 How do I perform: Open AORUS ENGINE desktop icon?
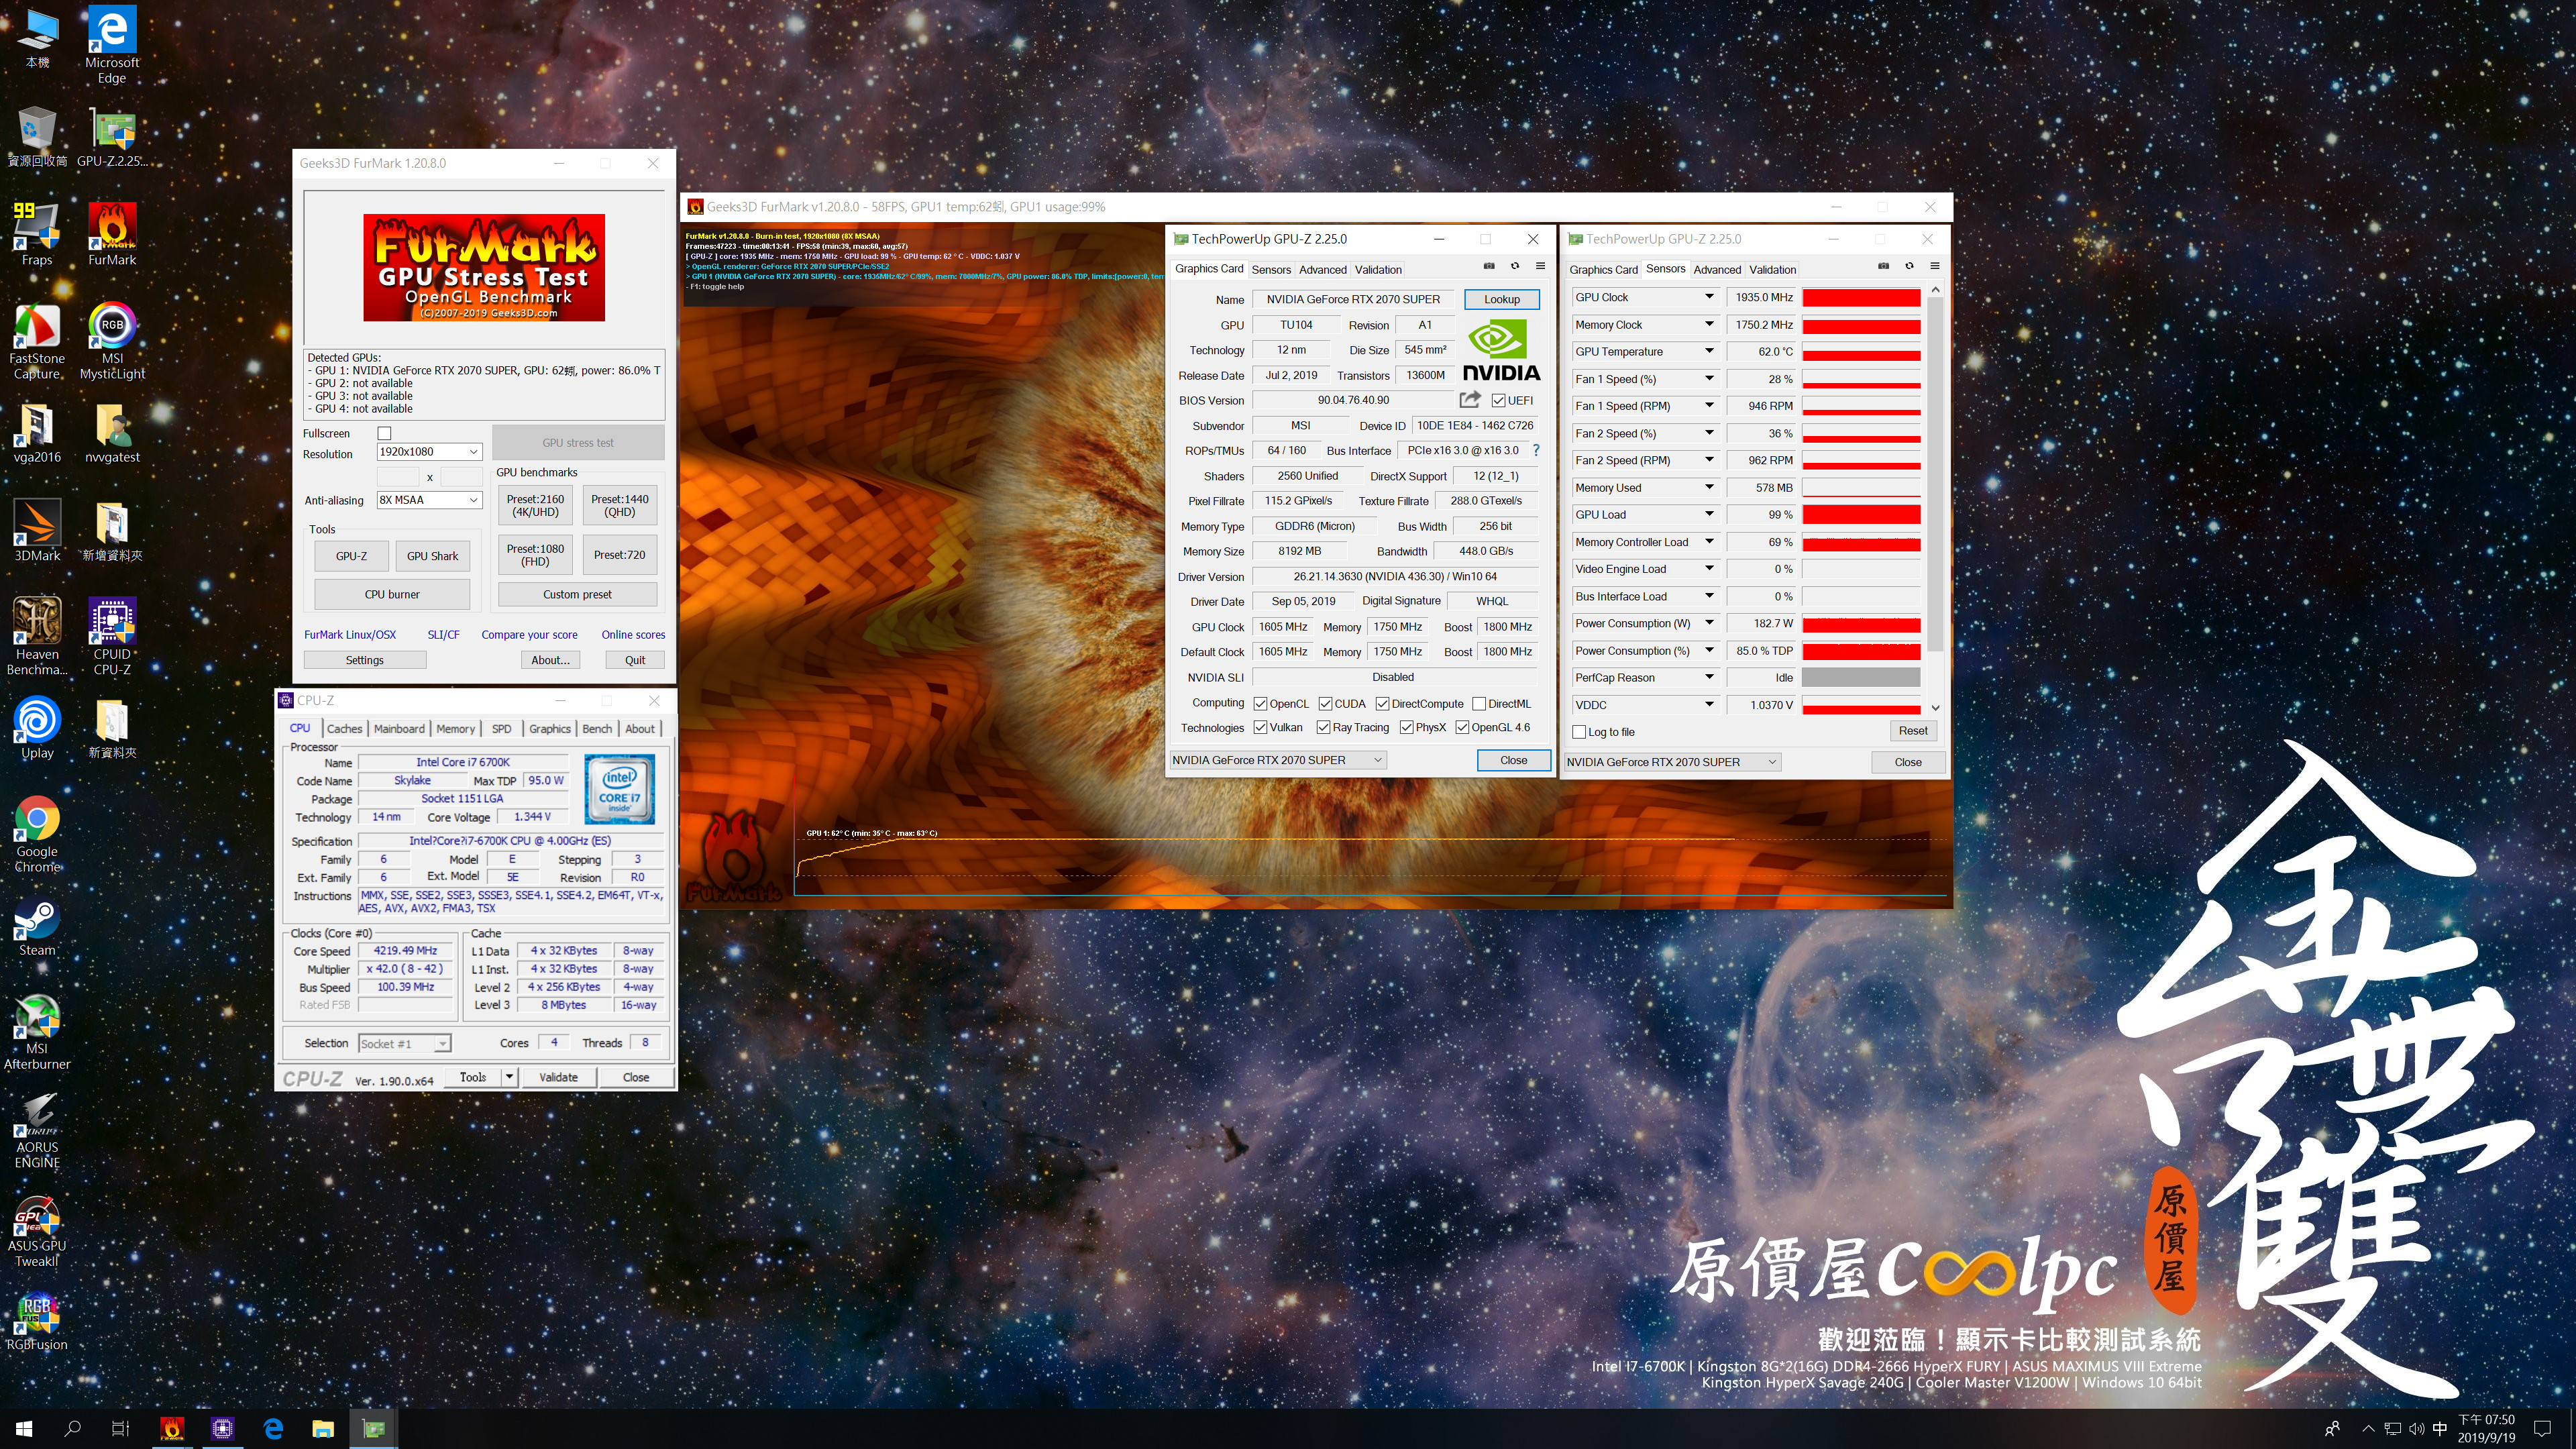point(37,1130)
